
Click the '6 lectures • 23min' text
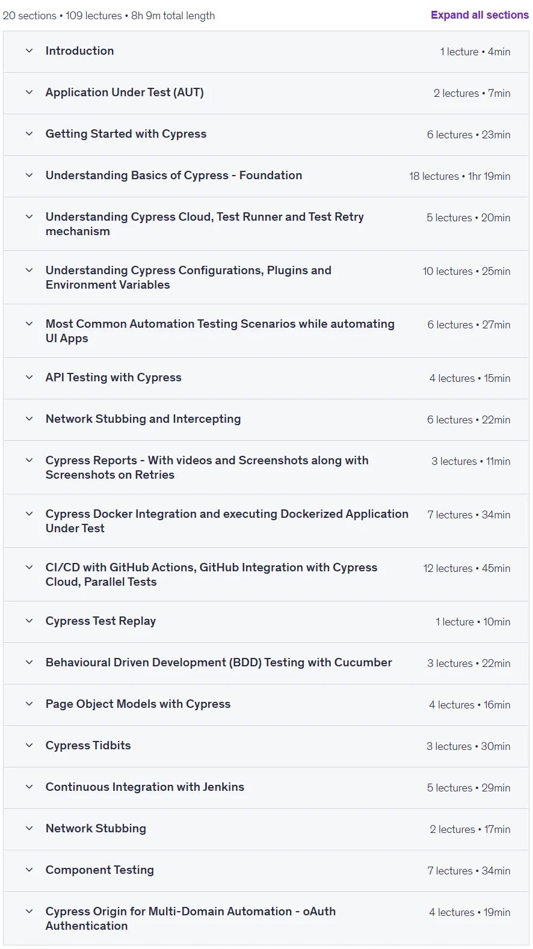(x=469, y=135)
